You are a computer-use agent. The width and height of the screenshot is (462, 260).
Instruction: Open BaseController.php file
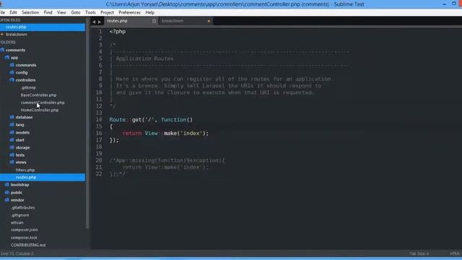click(x=38, y=95)
